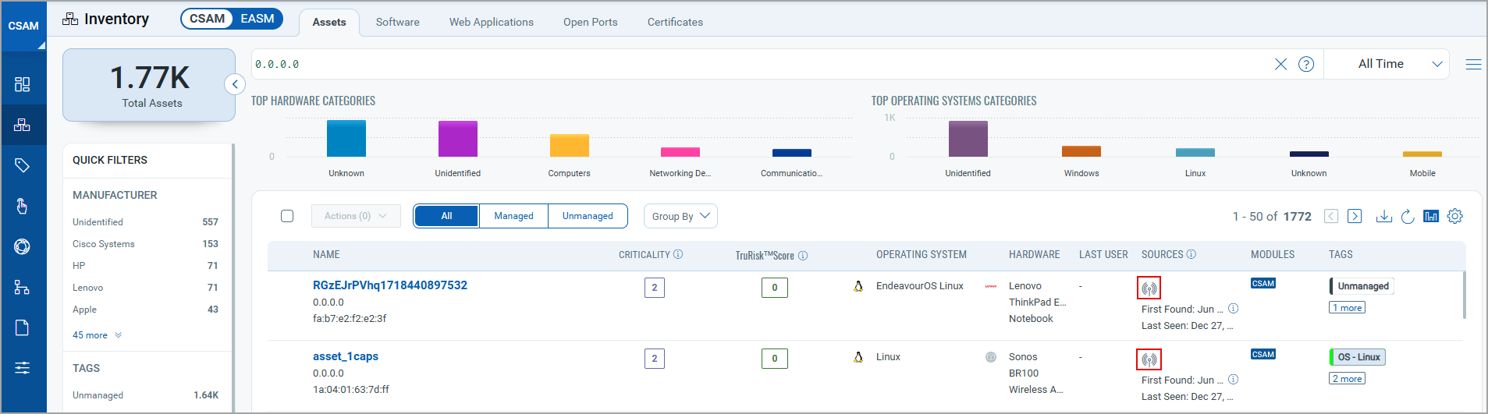Open the Group By dropdown

pos(680,216)
